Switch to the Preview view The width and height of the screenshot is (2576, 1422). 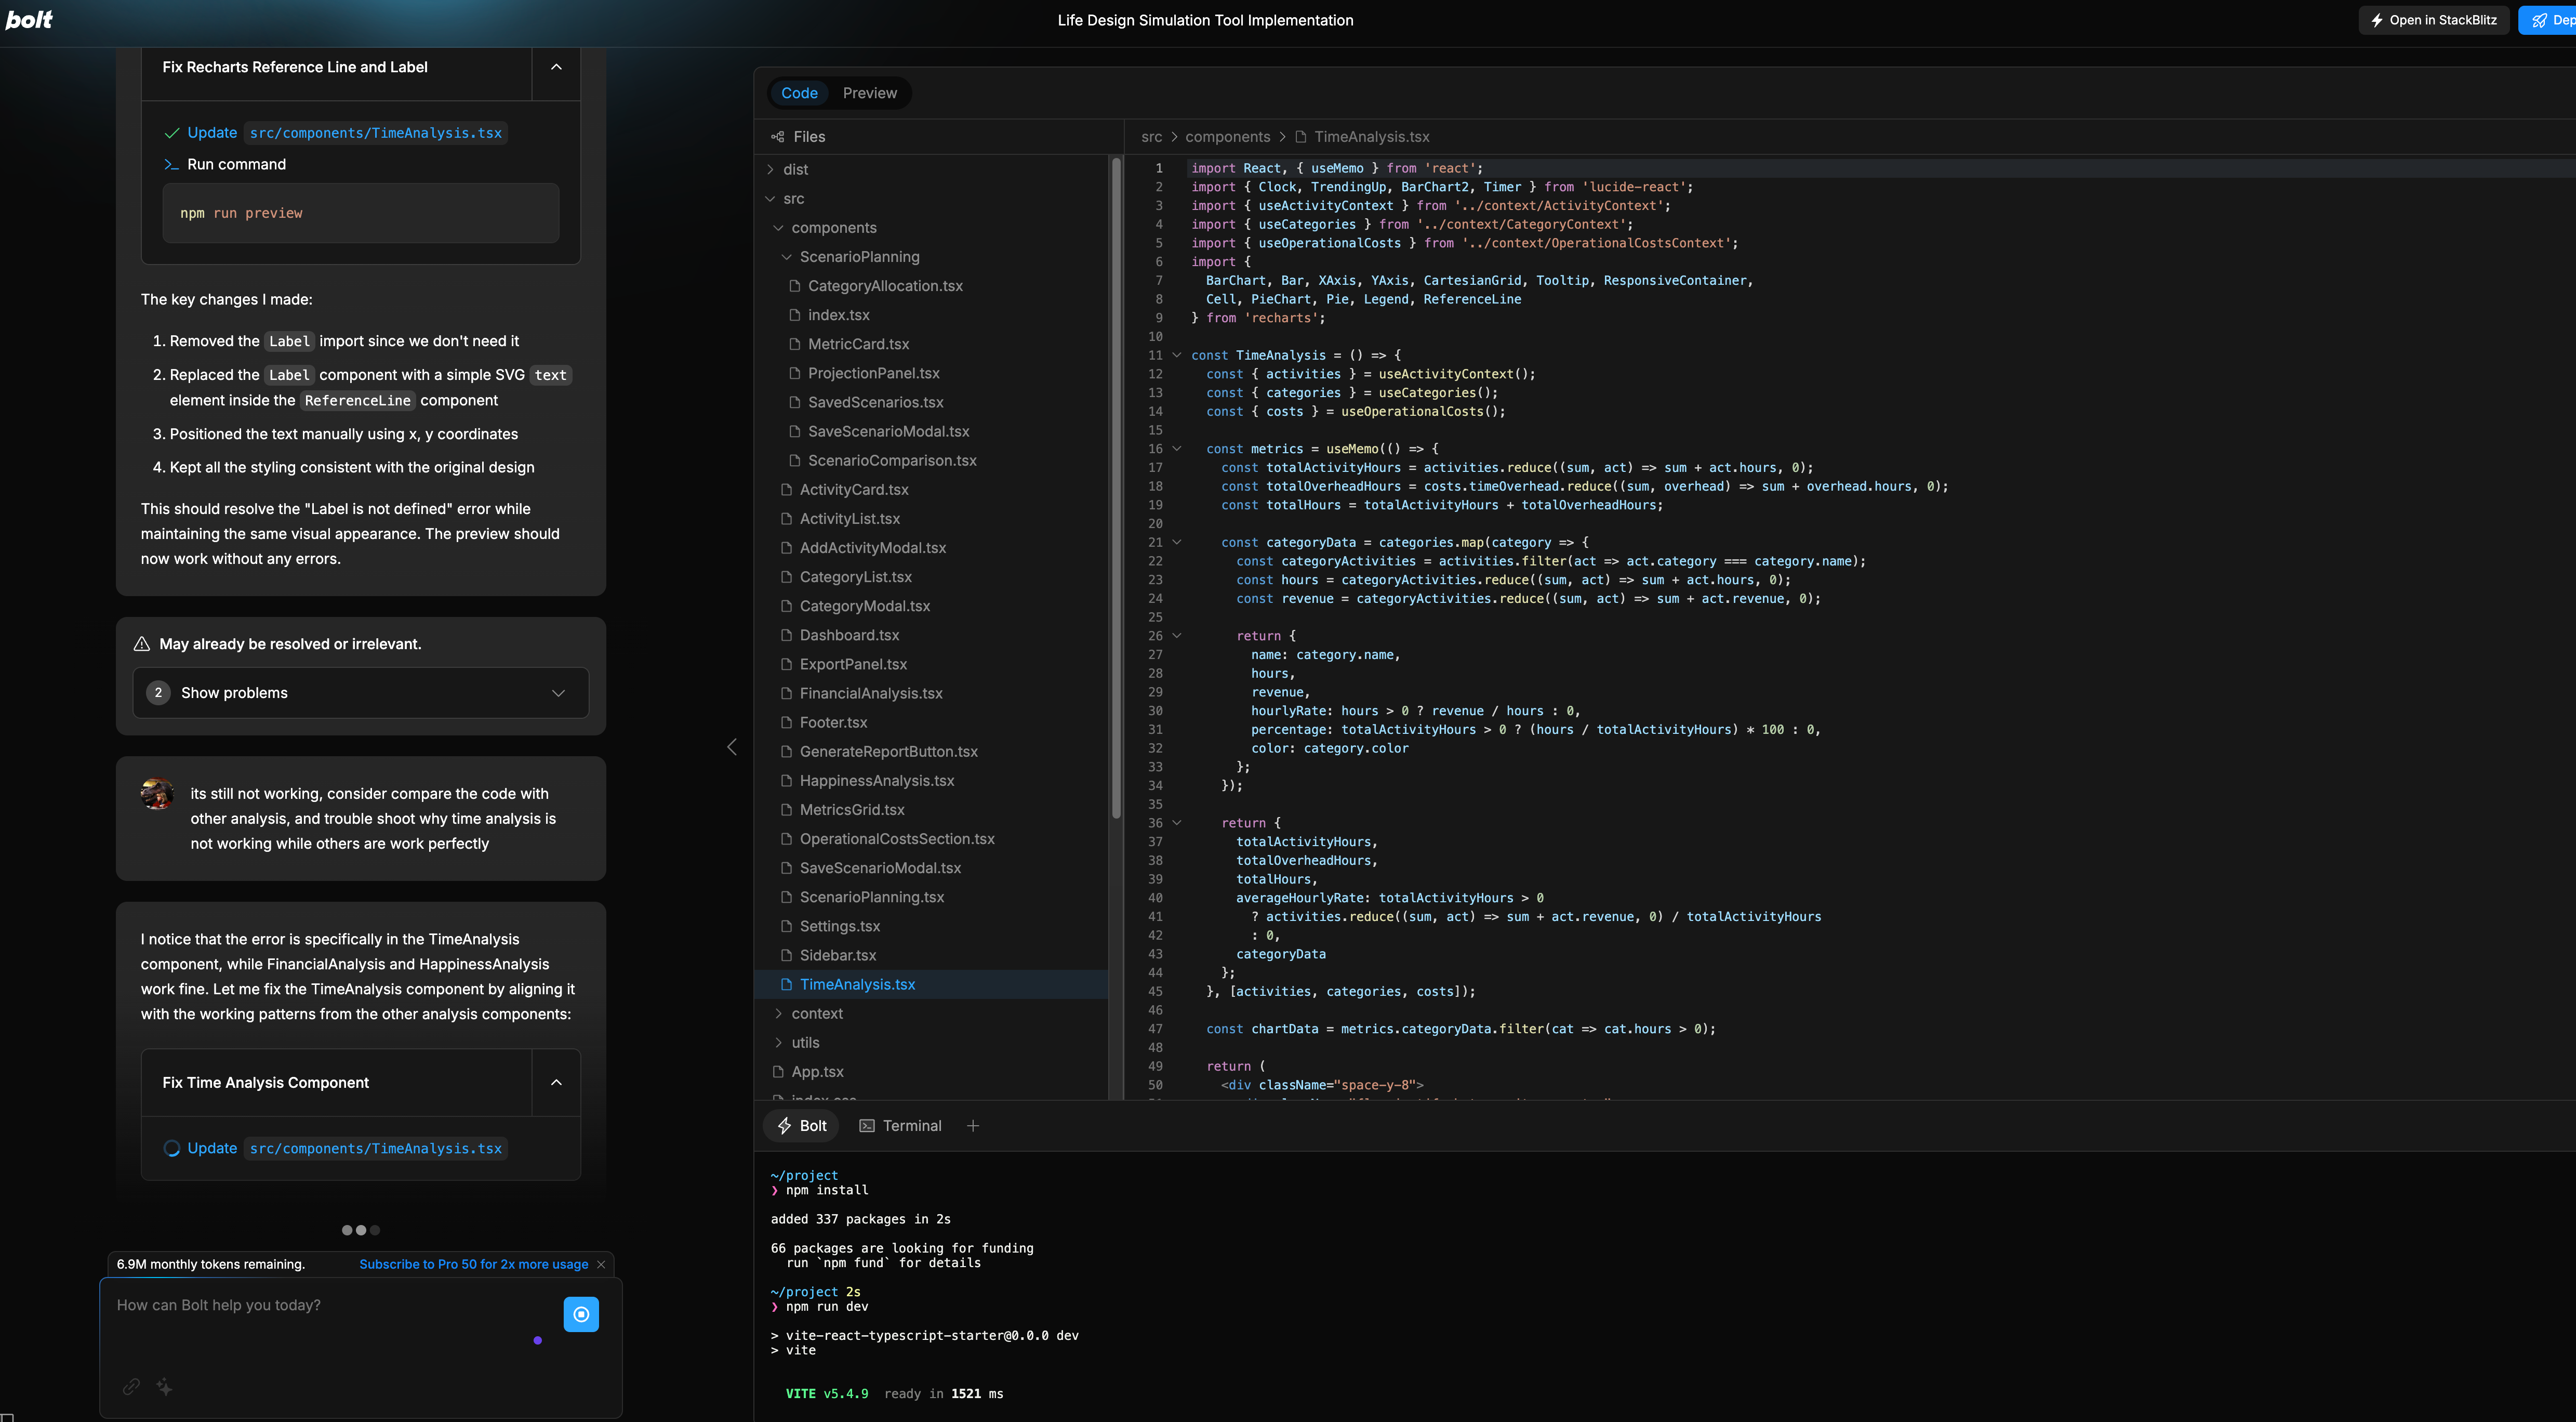869,93
